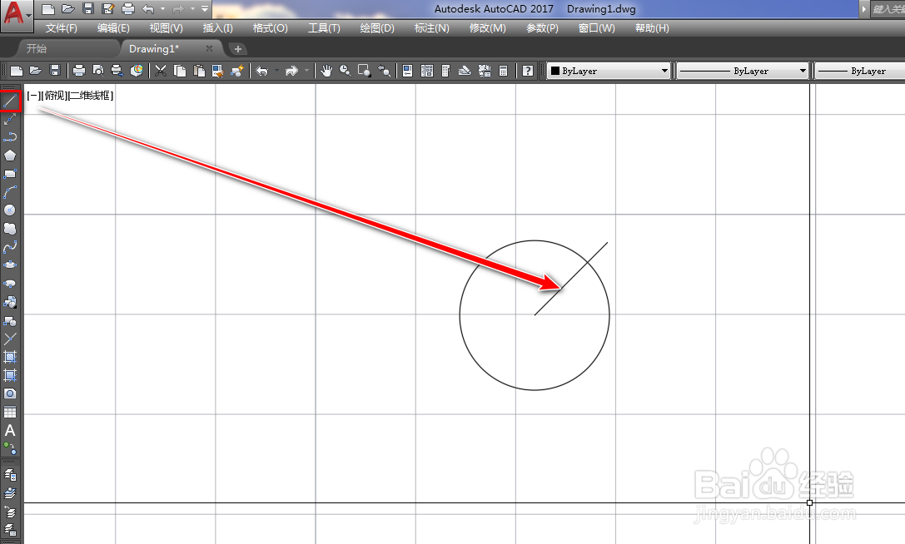
Task: Click the 俯视 view control label
Action: coord(56,95)
